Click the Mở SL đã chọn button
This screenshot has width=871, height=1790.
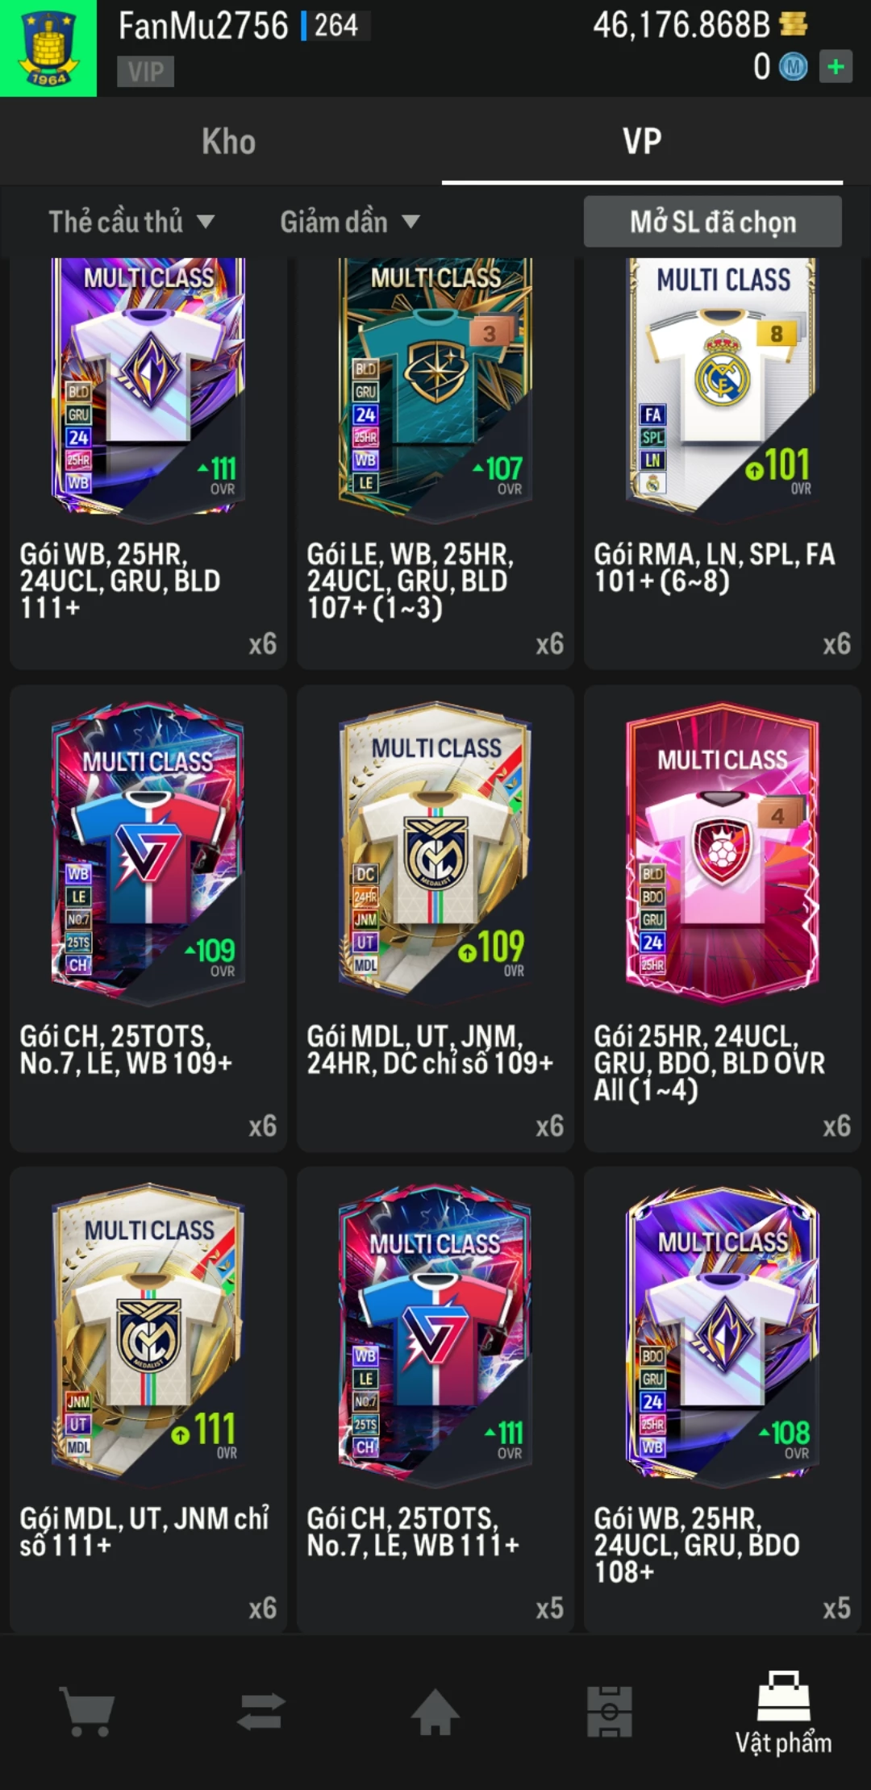click(713, 222)
